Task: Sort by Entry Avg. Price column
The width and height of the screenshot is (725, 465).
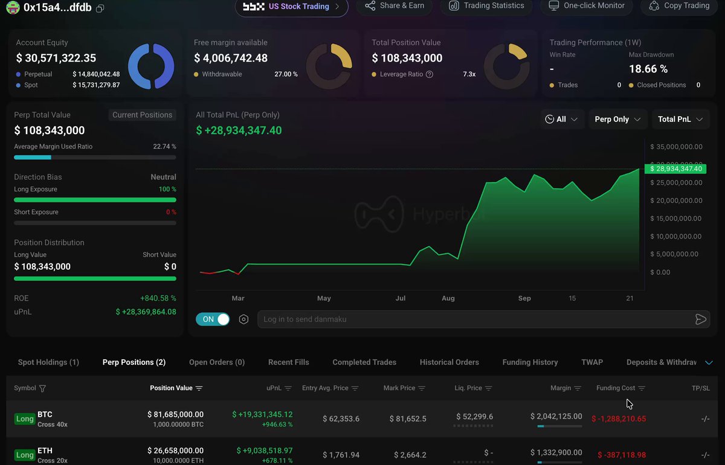Action: tap(355, 388)
